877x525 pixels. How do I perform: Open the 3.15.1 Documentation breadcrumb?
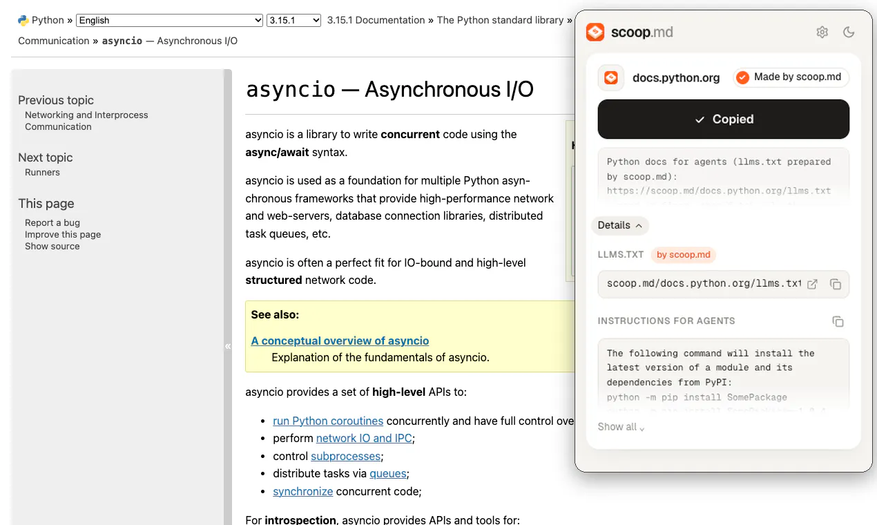coord(376,20)
